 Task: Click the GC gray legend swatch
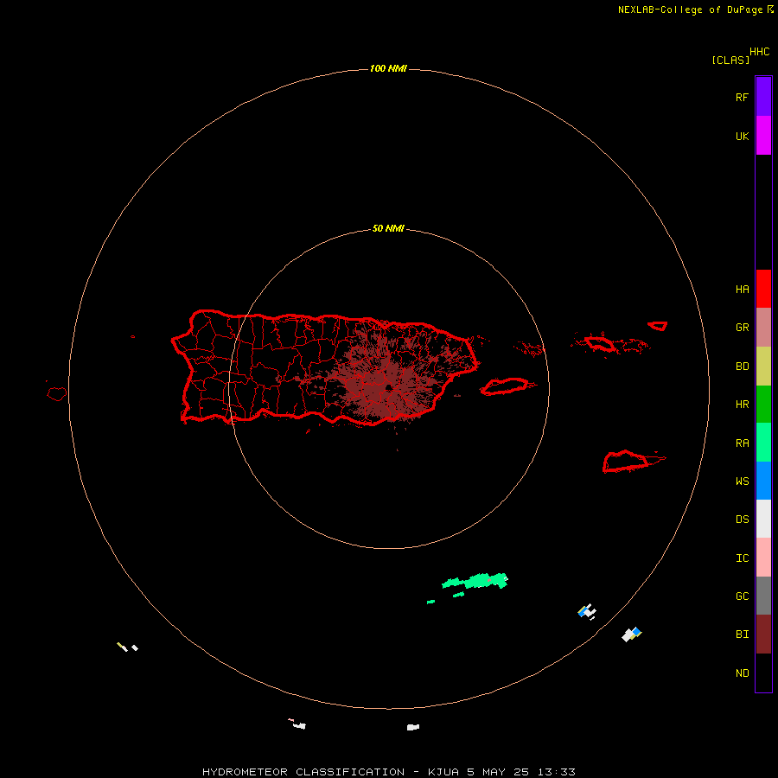tap(763, 596)
